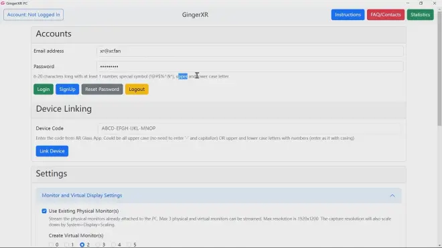Select 1 virtual monitor radio option

[66, 245]
